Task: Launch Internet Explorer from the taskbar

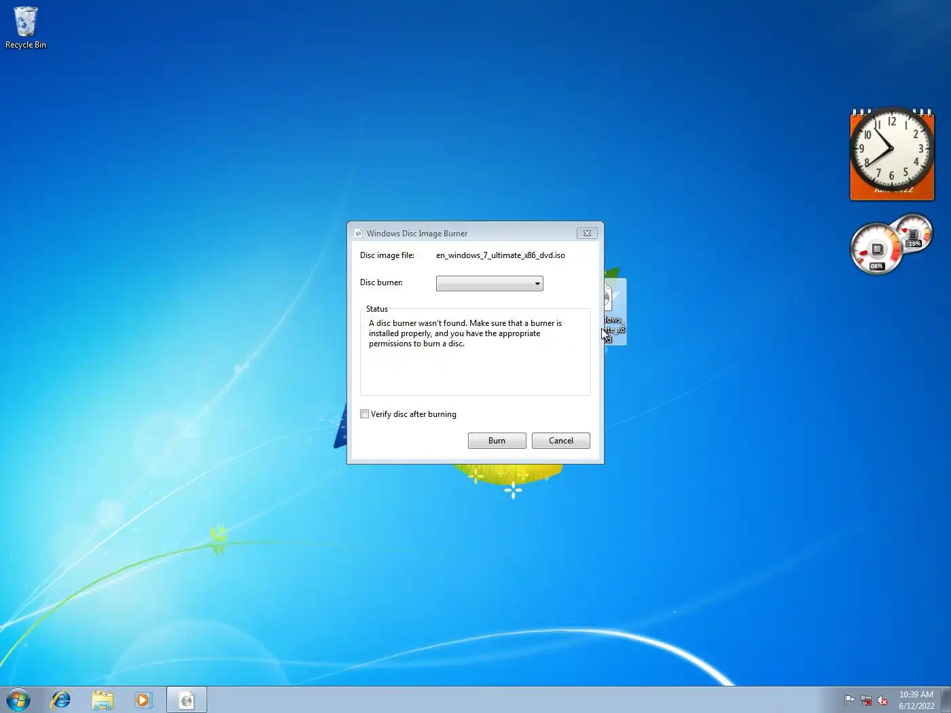Action: coord(61,699)
